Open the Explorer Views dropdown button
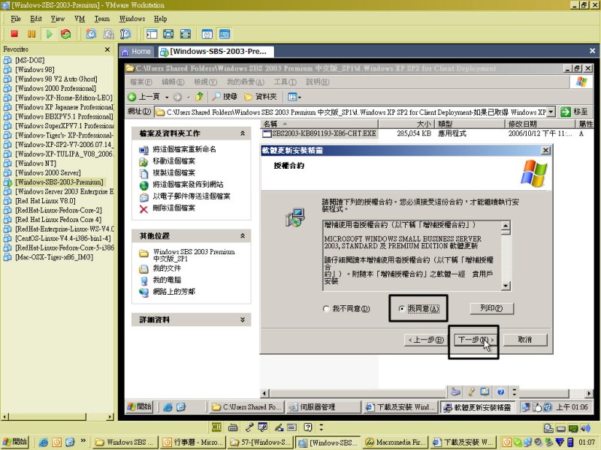The width and height of the screenshot is (601, 450). point(294,97)
